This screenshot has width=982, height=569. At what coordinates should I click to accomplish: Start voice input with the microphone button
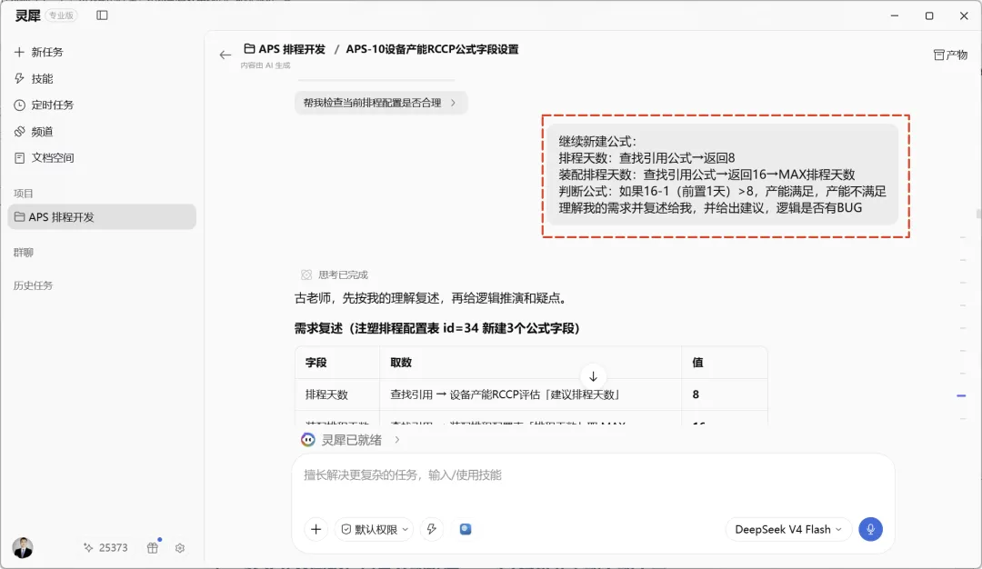click(x=870, y=530)
